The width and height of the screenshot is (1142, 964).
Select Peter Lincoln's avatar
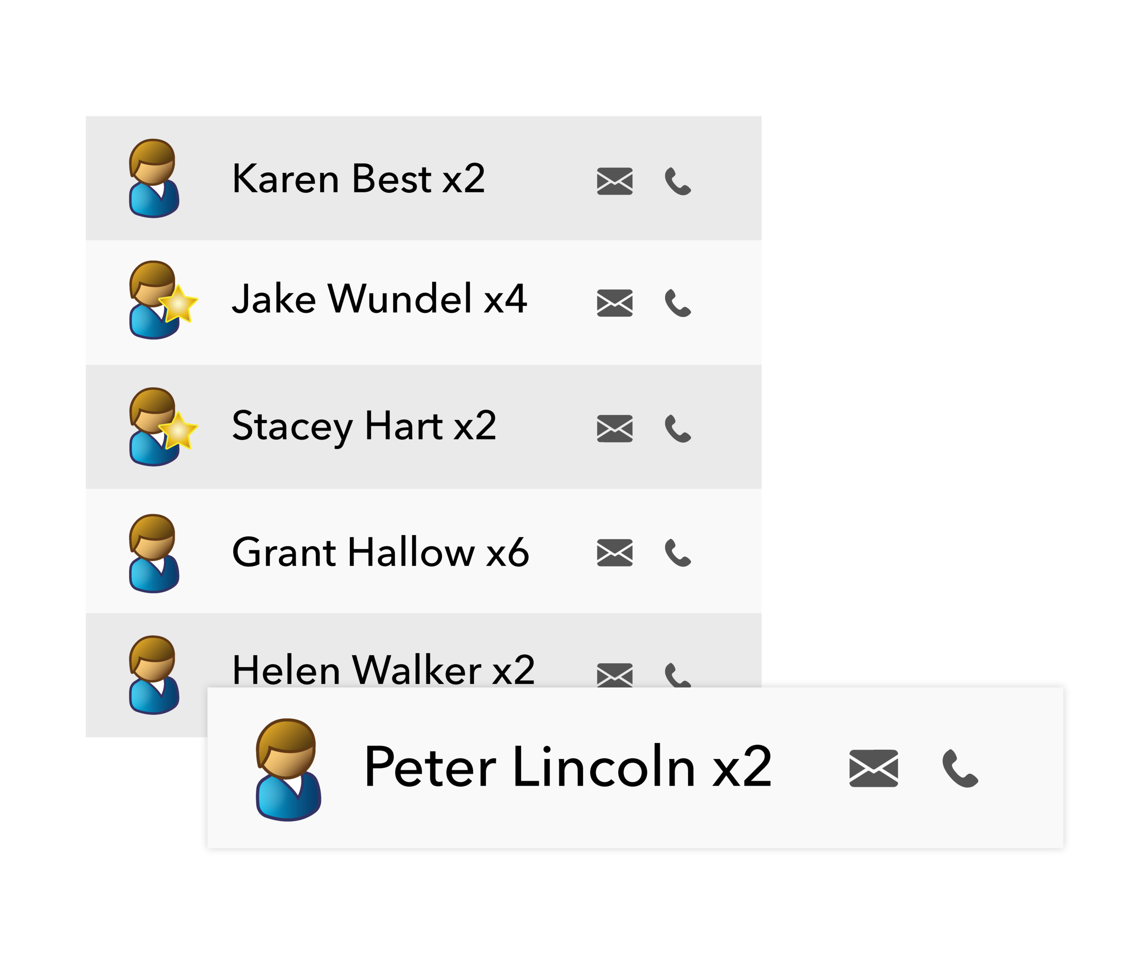click(x=289, y=769)
